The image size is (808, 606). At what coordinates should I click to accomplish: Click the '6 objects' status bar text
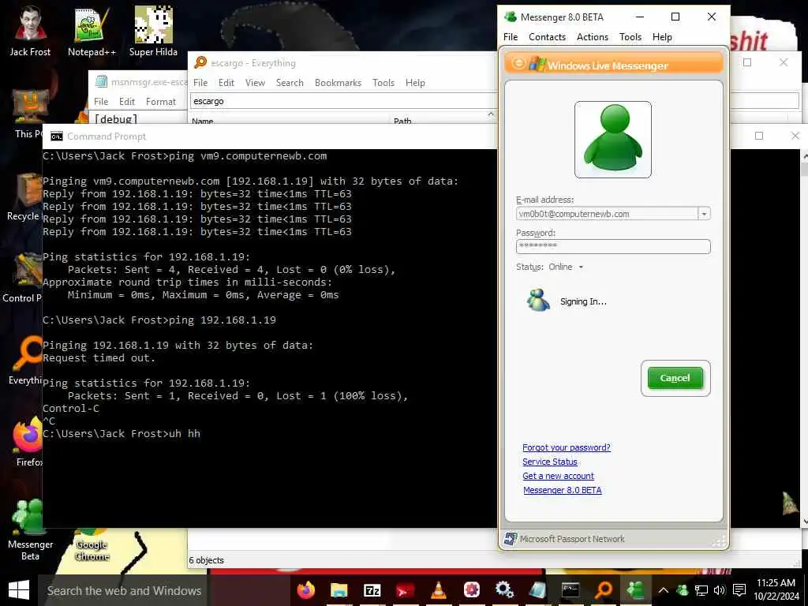coord(206,560)
